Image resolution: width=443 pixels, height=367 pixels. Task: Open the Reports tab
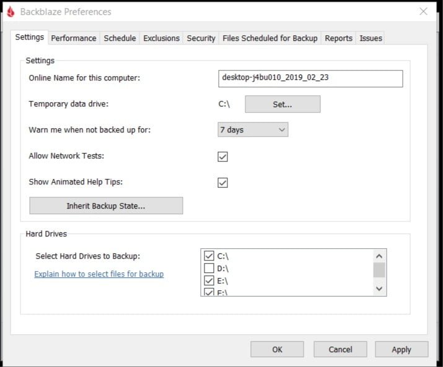tap(338, 38)
